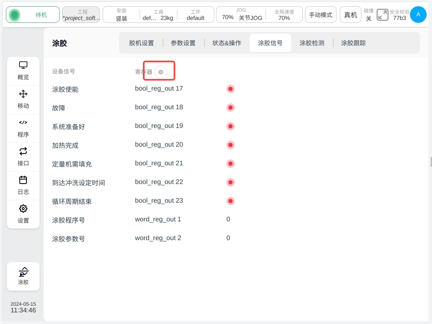
Task: Click the register settings gear icon
Action: click(161, 72)
